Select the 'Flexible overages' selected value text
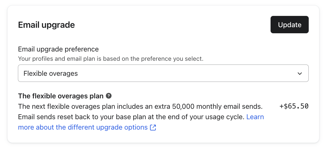 tap(51, 73)
